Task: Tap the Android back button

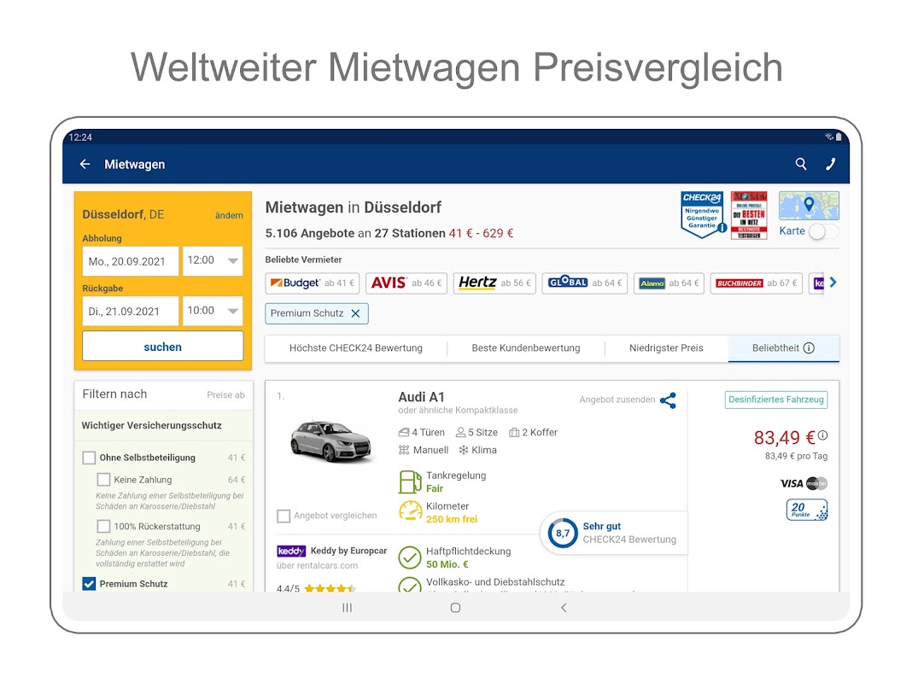Action: pos(564,607)
